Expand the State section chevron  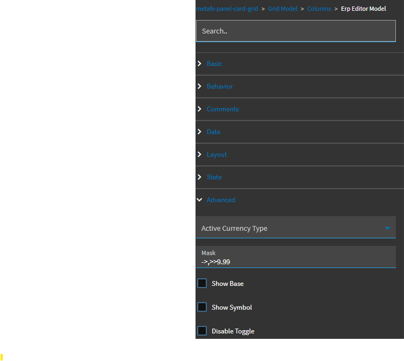pyautogui.click(x=199, y=177)
